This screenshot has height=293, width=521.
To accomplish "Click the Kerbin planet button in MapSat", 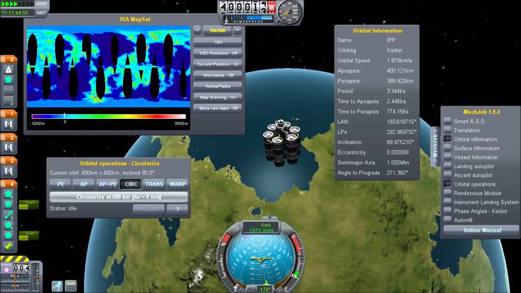I will pyautogui.click(x=218, y=30).
